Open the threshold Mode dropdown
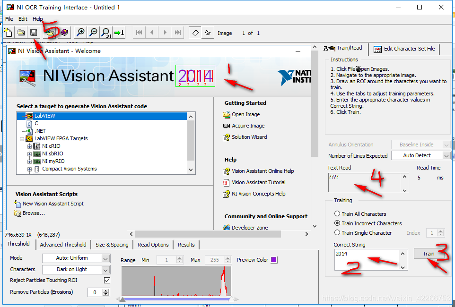Viewport: 455px width, 307px height. pyautogui.click(x=106, y=258)
